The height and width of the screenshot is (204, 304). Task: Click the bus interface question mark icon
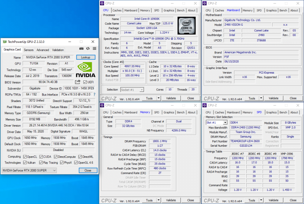(94, 94)
